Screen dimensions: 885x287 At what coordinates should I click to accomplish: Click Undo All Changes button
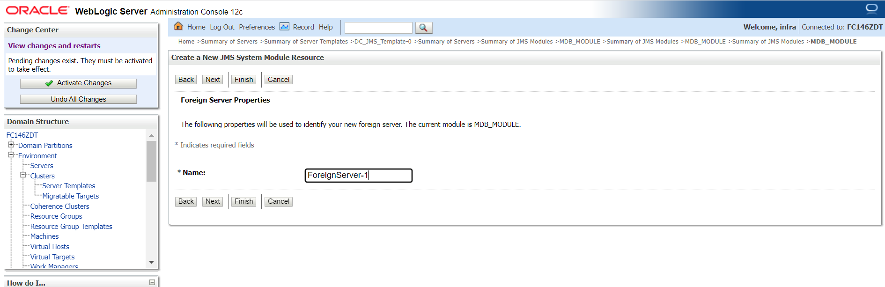point(78,99)
